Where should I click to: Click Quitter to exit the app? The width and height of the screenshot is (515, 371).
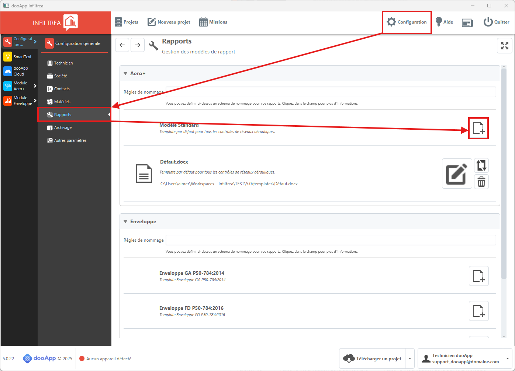496,22
